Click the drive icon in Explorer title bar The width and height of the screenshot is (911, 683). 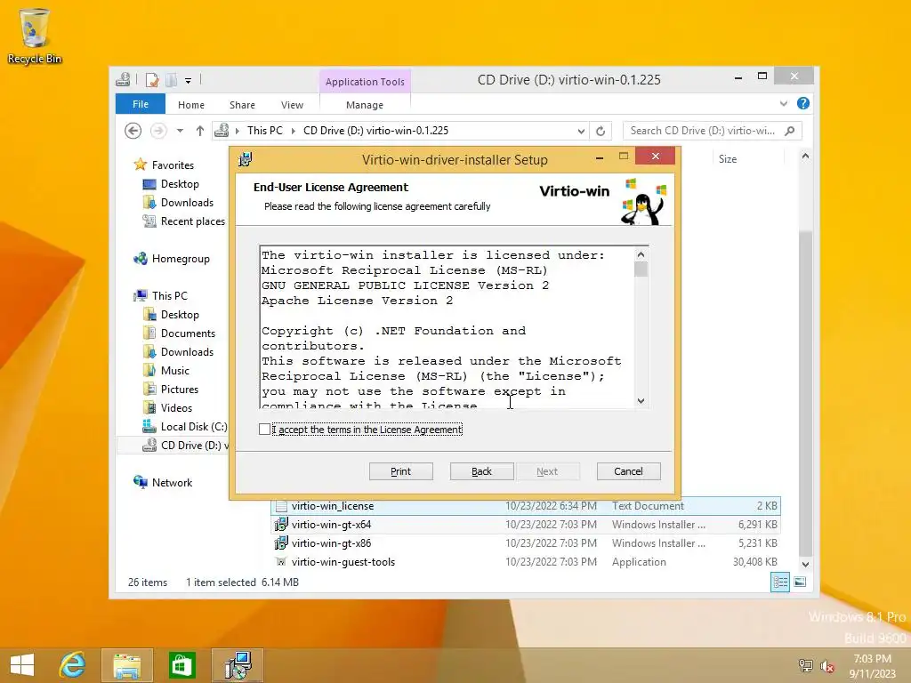click(123, 79)
